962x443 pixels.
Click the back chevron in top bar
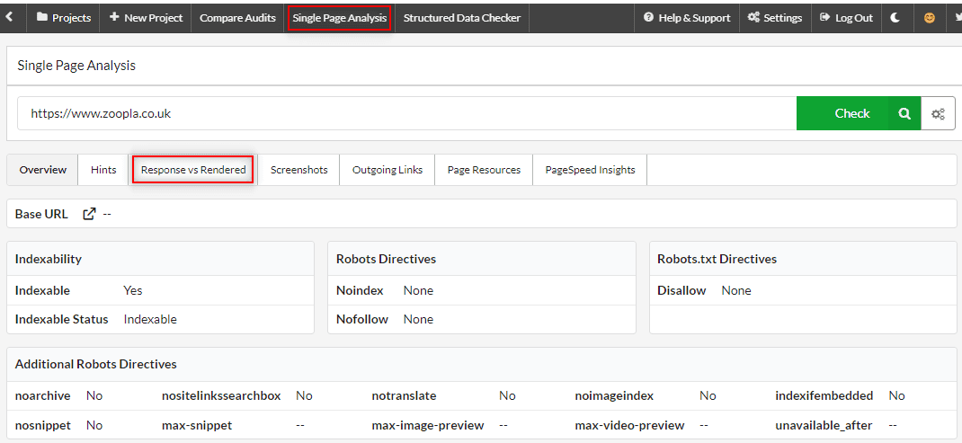coord(9,17)
